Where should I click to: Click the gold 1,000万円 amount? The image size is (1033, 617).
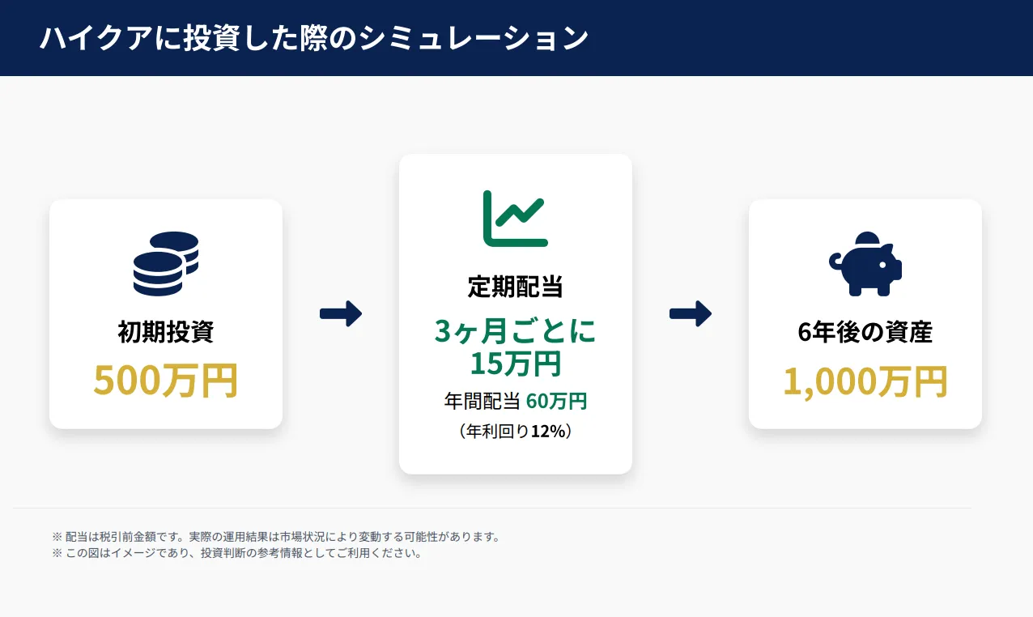[865, 381]
